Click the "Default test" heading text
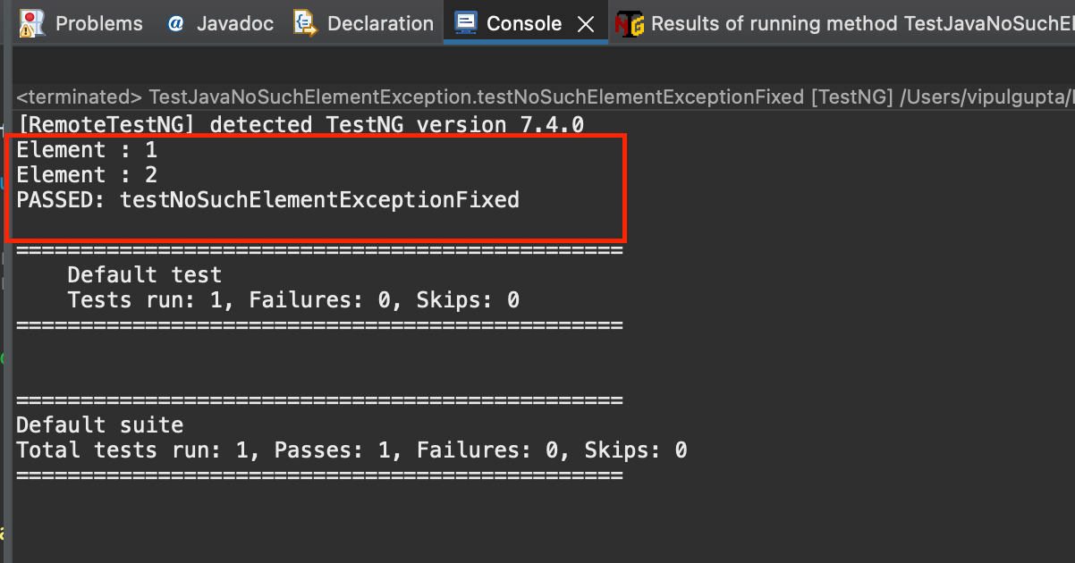Image resolution: width=1075 pixels, height=563 pixels. point(144,274)
